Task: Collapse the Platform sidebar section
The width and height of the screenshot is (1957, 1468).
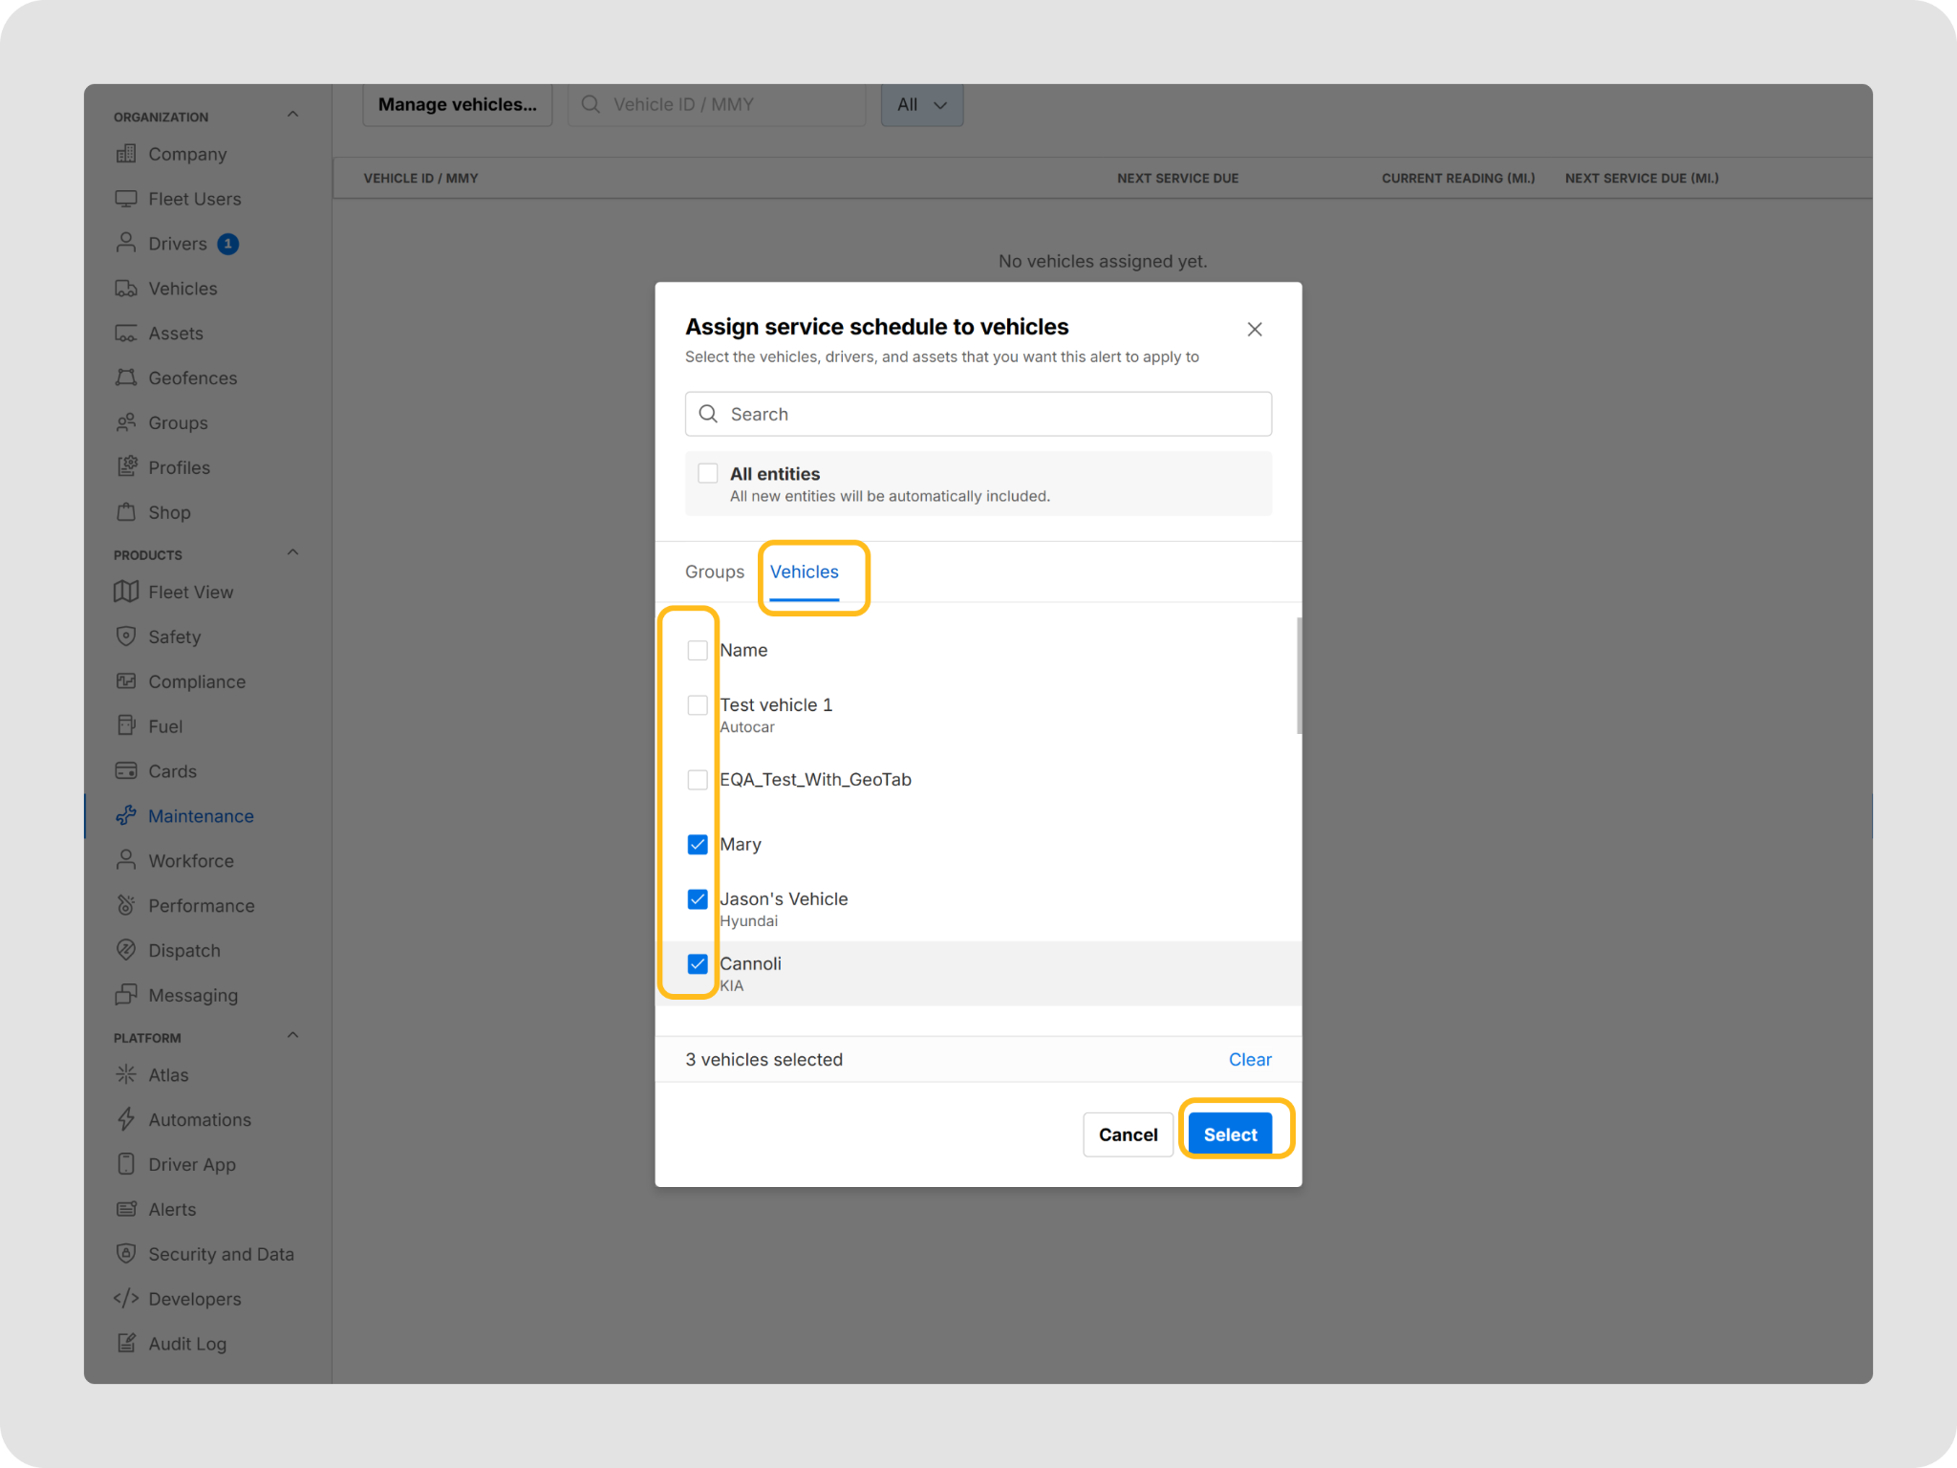Action: click(293, 1036)
